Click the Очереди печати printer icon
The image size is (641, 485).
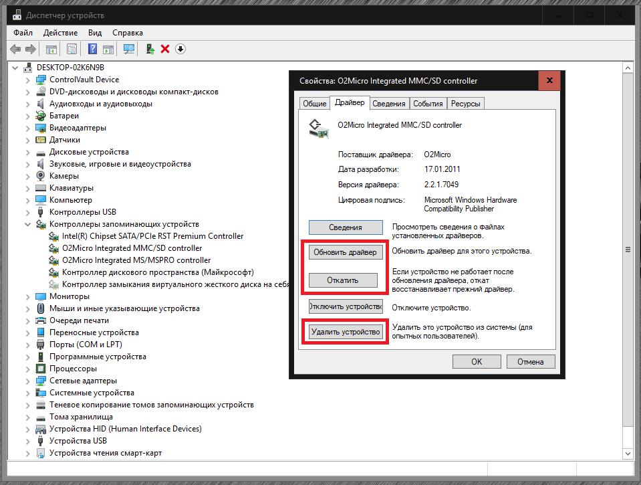coord(41,320)
